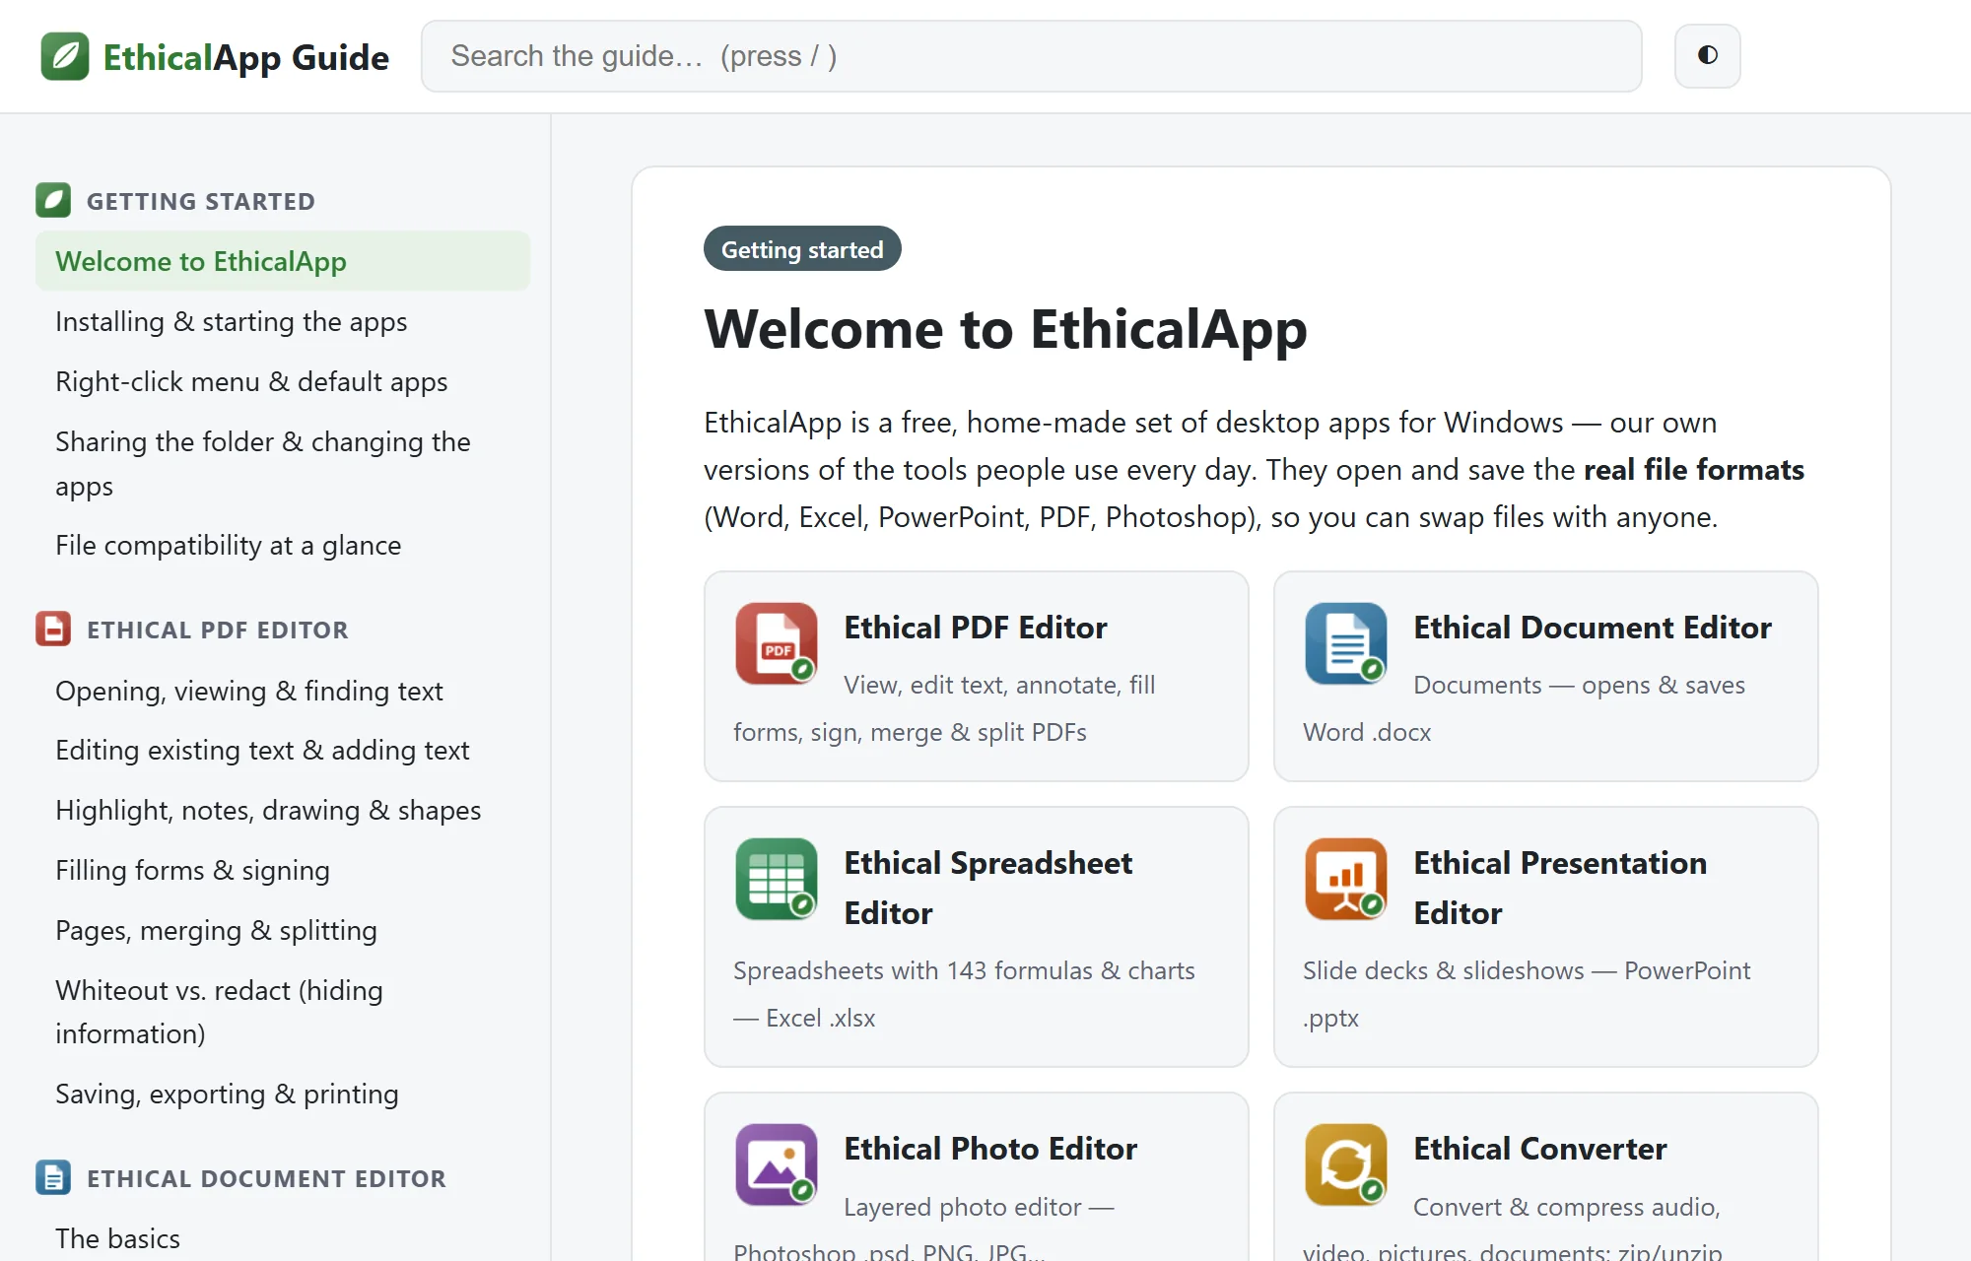The image size is (1971, 1261).
Task: Click the bold 'real file formats' text
Action: (1694, 470)
